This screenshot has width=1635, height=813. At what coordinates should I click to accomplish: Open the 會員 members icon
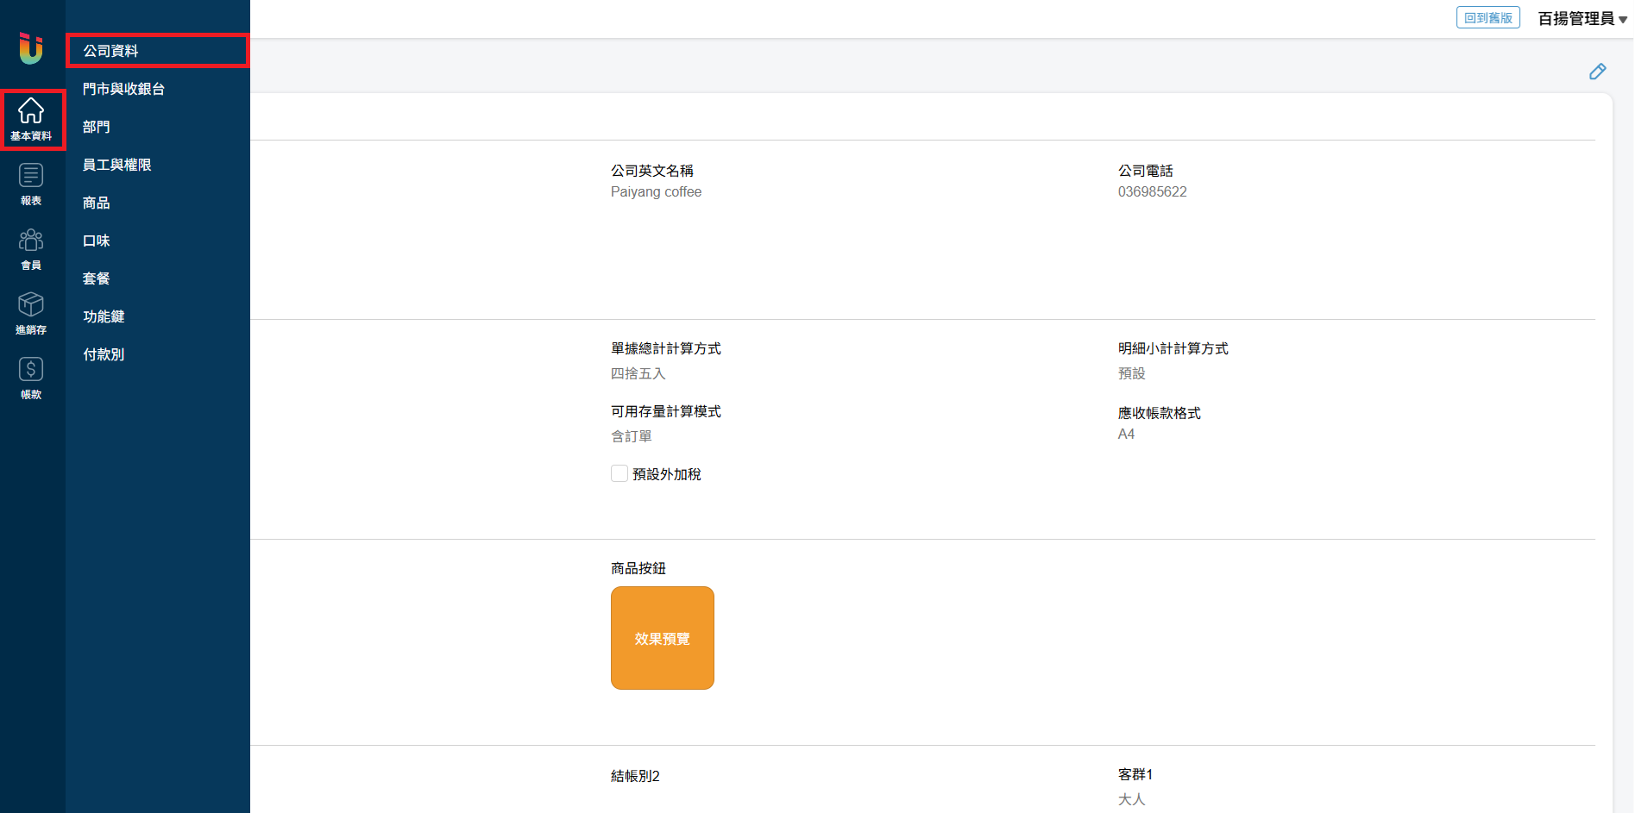pos(31,249)
